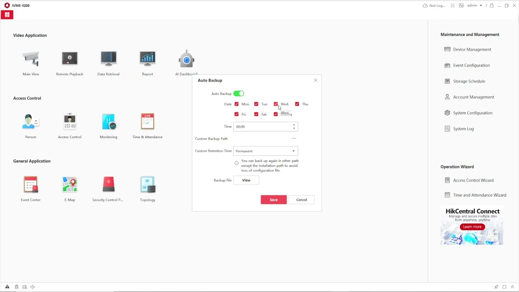The image size is (519, 292).
Task: Uncheck the Mon. checkbox
Action: point(237,104)
